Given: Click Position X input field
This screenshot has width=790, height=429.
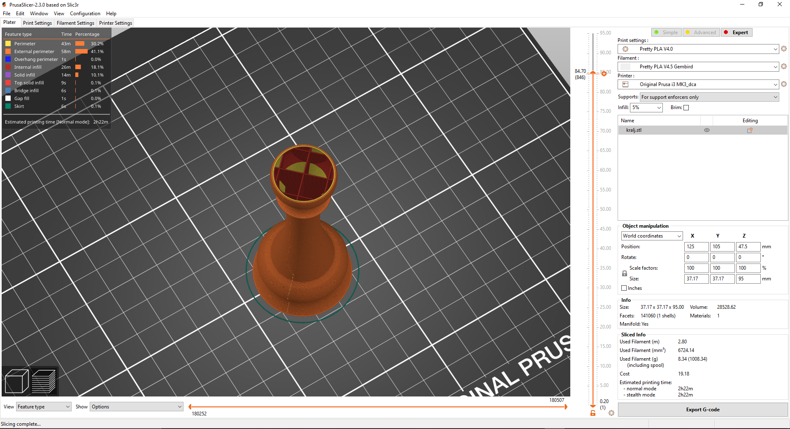Looking at the screenshot, I should [697, 247].
